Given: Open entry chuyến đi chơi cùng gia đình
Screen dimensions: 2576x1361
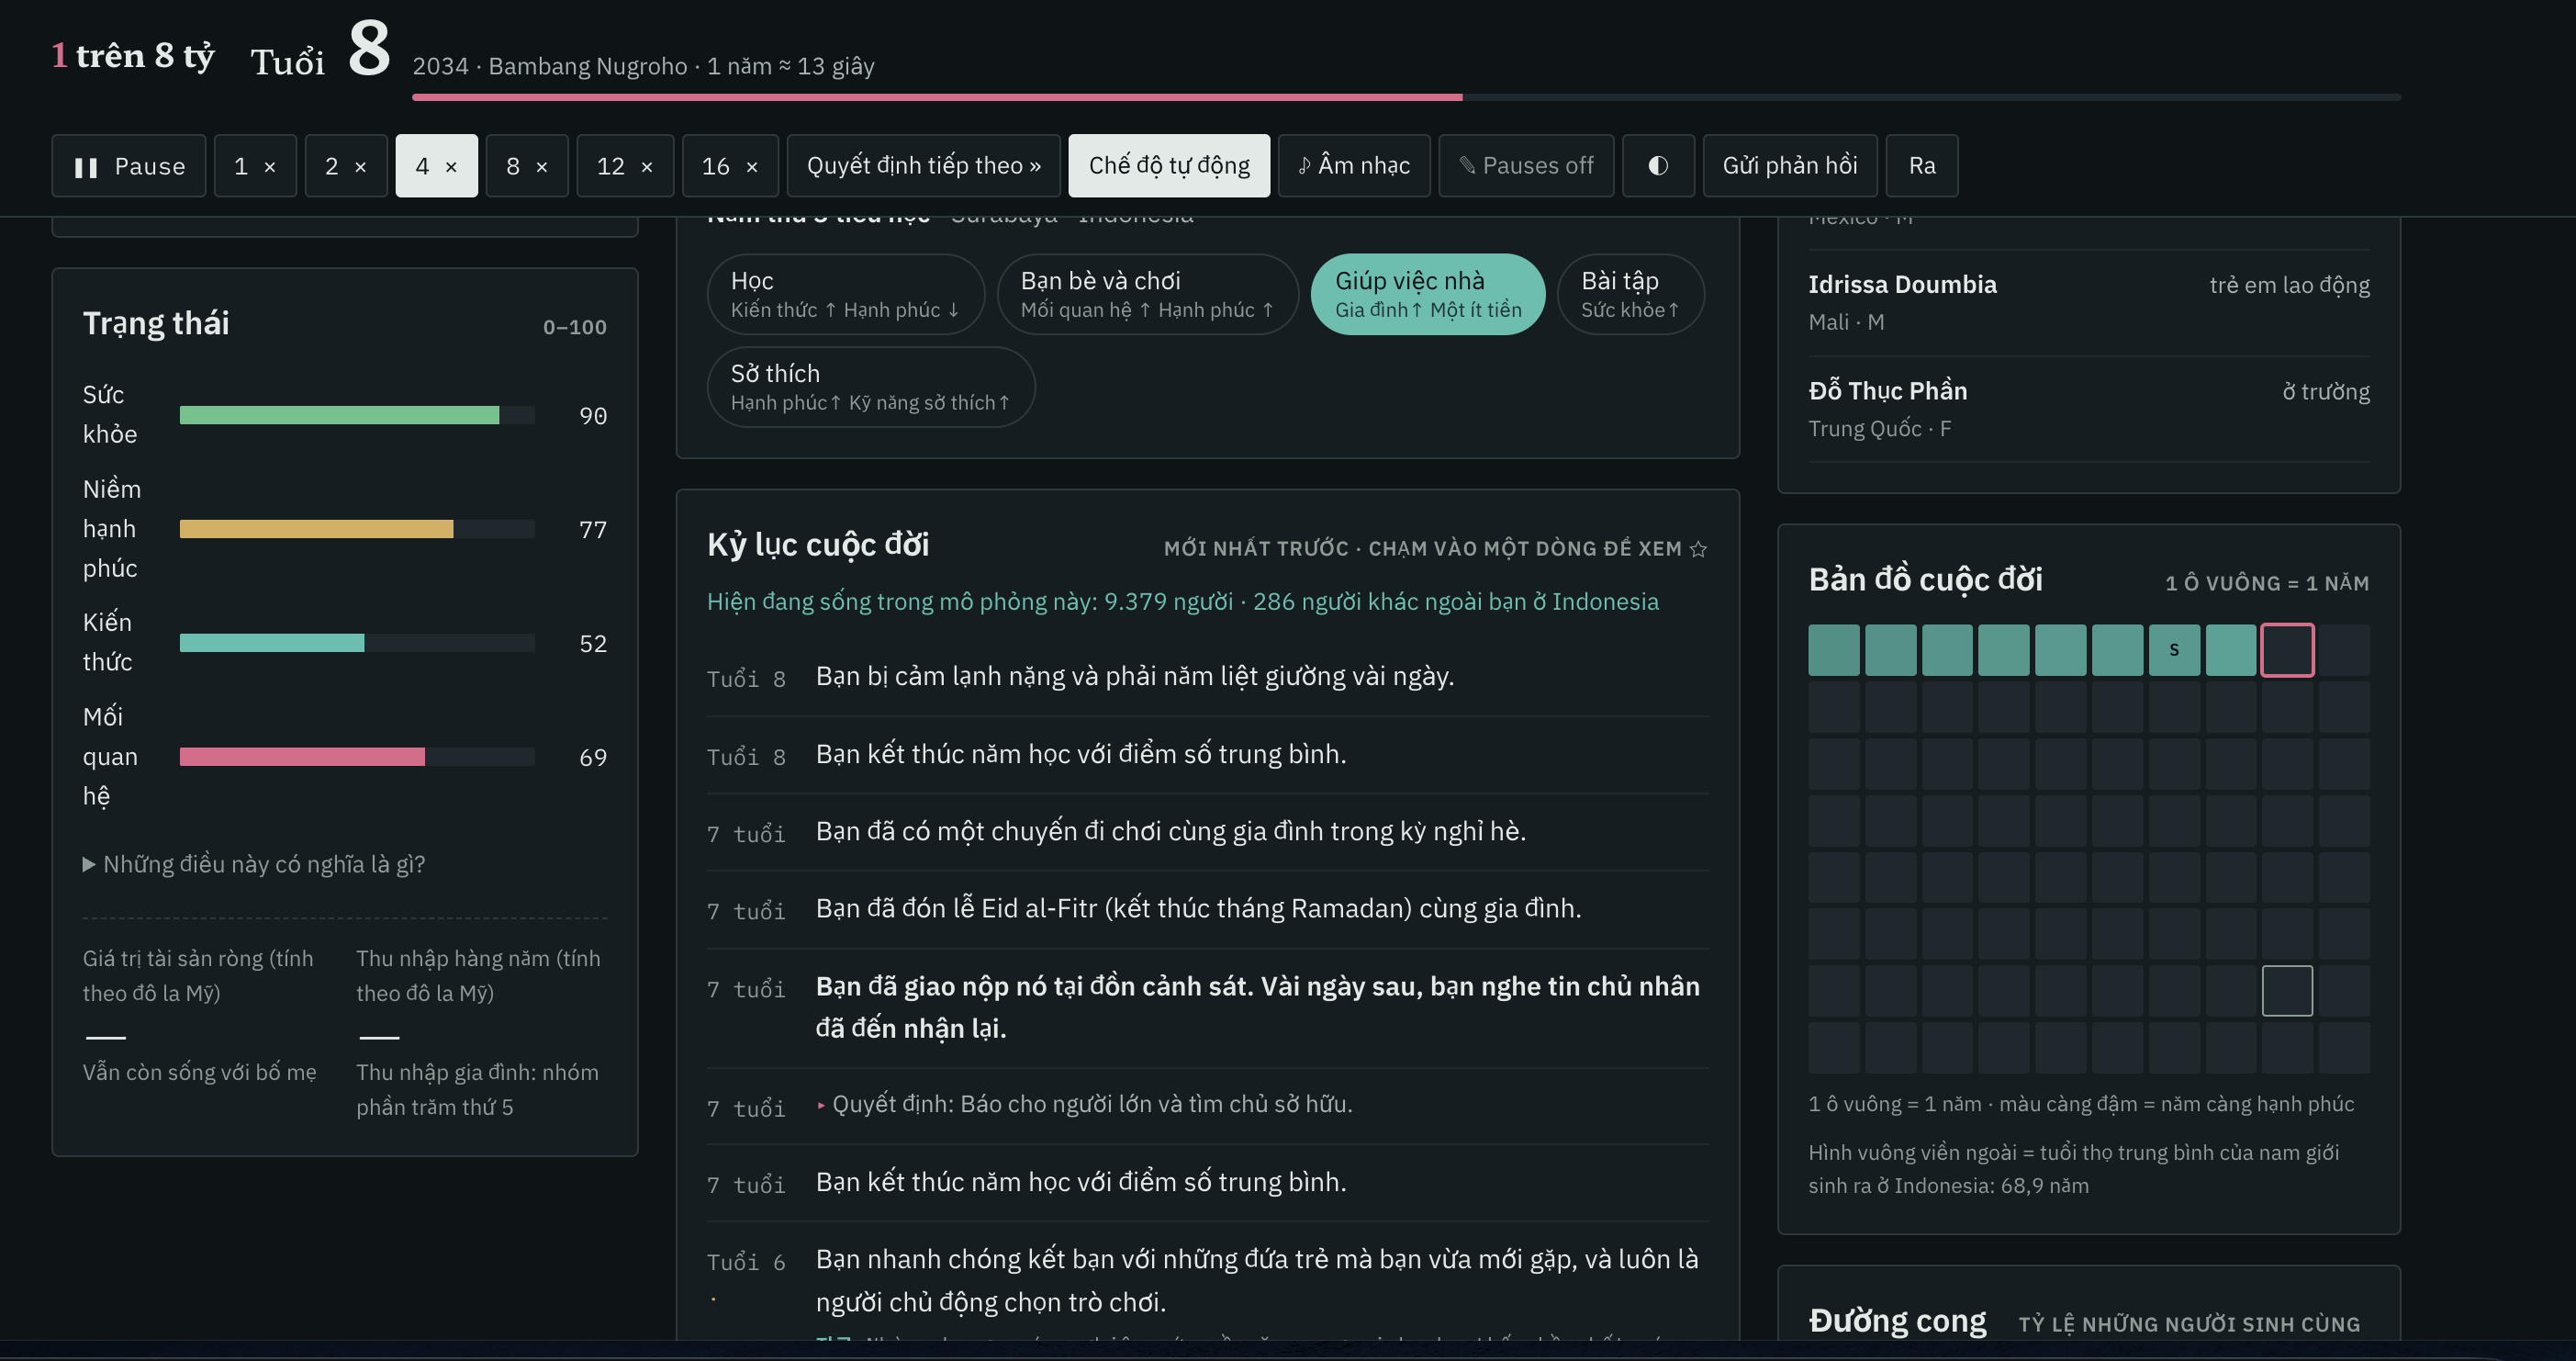Looking at the screenshot, I should (1208, 833).
